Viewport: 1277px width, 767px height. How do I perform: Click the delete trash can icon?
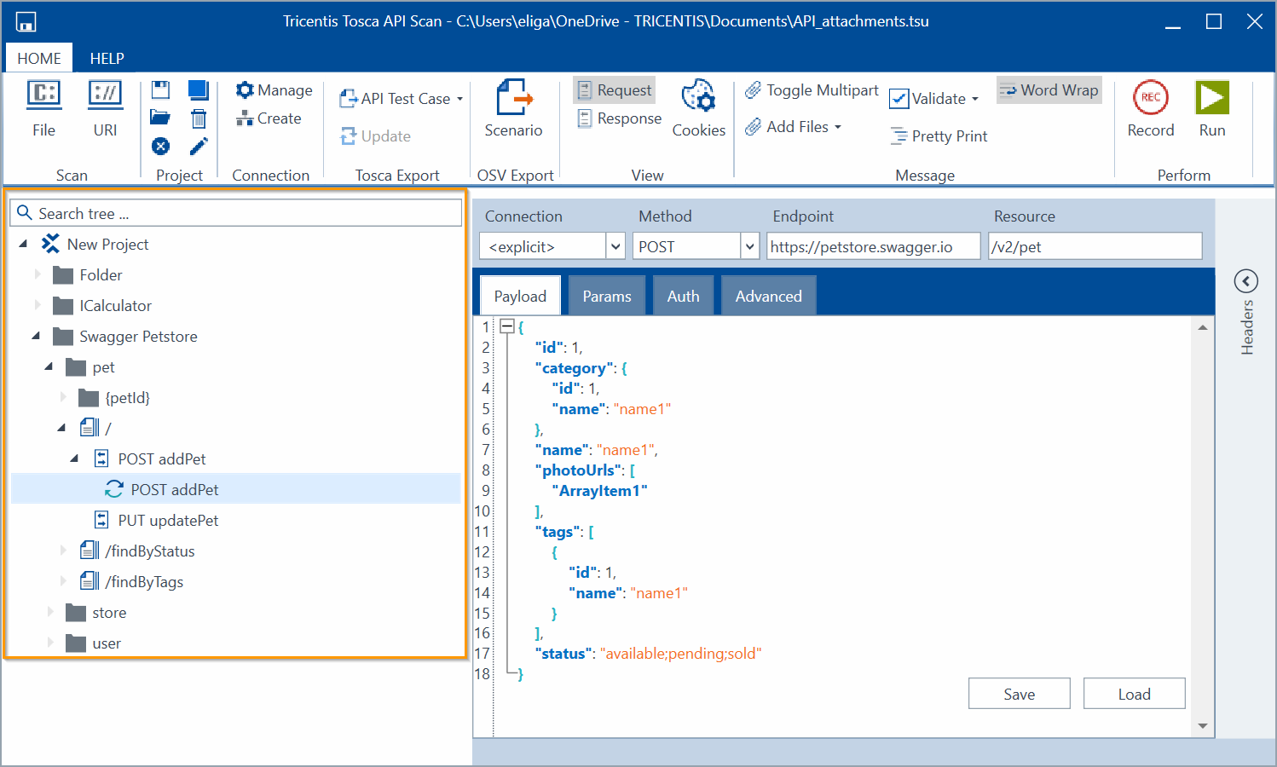[199, 118]
